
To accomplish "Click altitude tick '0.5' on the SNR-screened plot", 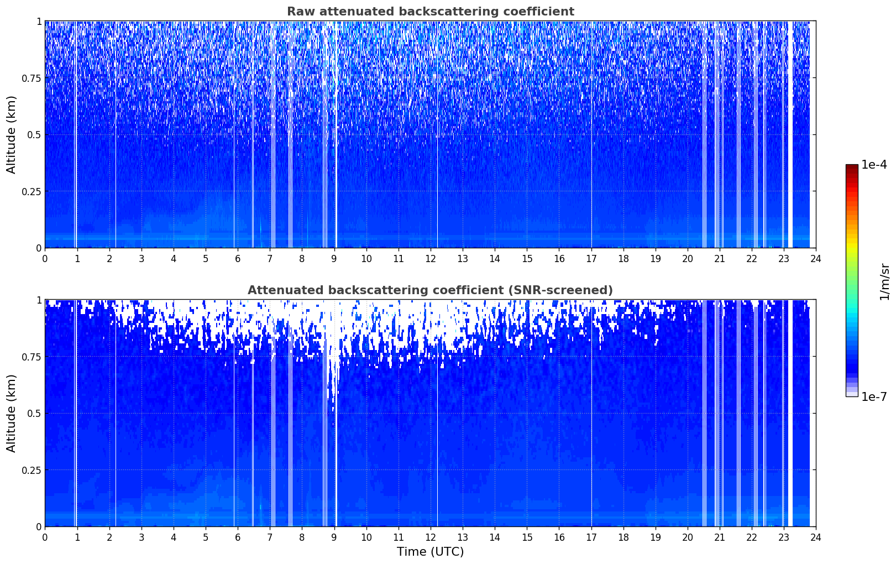I will [34, 413].
